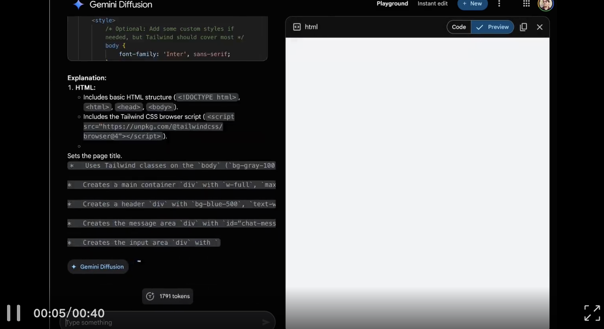
Task: Open the Google apps grid
Action: click(x=527, y=4)
